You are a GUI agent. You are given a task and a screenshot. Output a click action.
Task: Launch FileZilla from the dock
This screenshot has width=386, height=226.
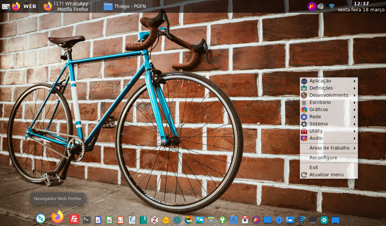74,219
